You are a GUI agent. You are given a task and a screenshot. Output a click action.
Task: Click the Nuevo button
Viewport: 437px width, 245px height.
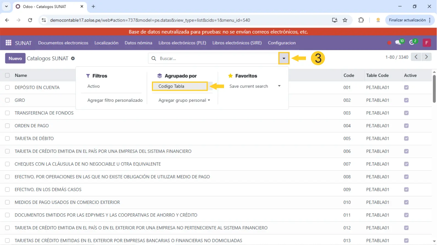[x=15, y=58]
